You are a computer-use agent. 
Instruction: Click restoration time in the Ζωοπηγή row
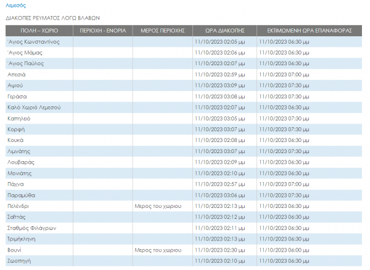click(x=284, y=261)
